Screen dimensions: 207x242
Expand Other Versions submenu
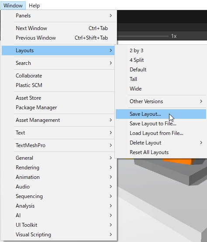161,101
